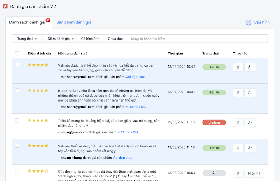280x181 pixels.
Task: Open the Điểm đánh giá filter dropdown
Action: 61,39
